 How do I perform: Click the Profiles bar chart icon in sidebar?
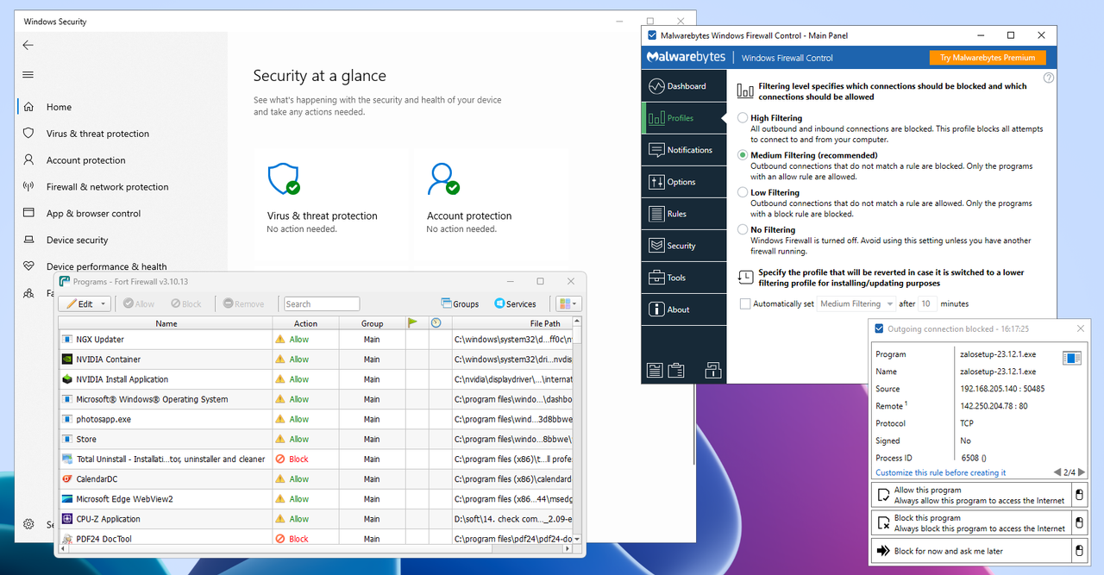point(655,118)
